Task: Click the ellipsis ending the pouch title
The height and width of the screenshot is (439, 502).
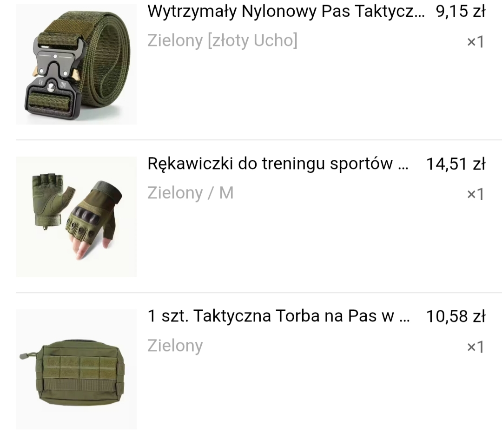Action: point(405,321)
